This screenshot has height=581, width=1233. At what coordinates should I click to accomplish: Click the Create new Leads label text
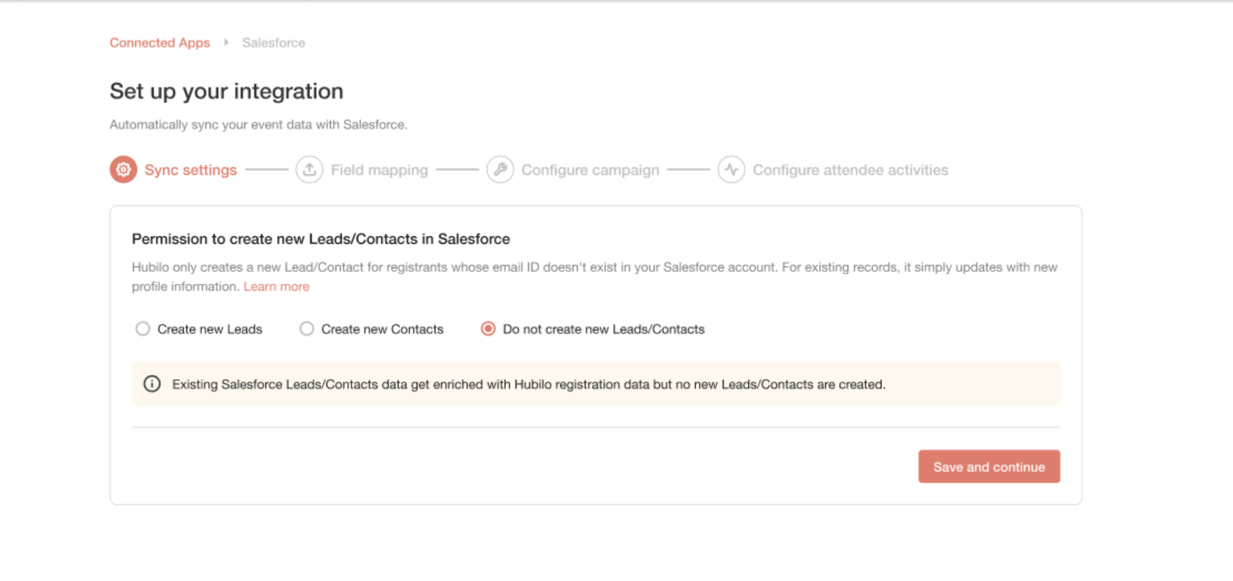[210, 329]
